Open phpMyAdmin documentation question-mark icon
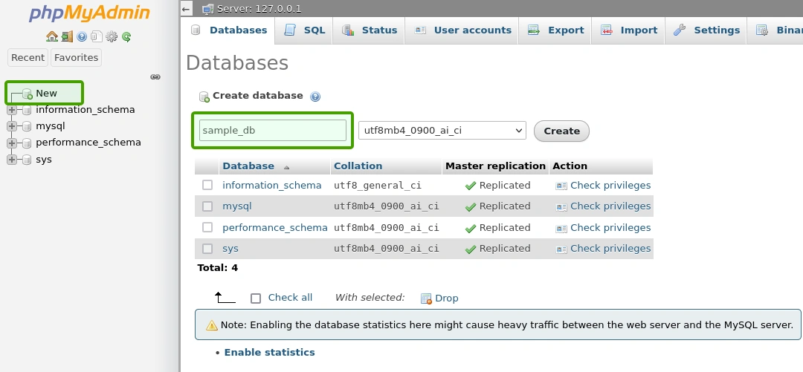 [82, 36]
